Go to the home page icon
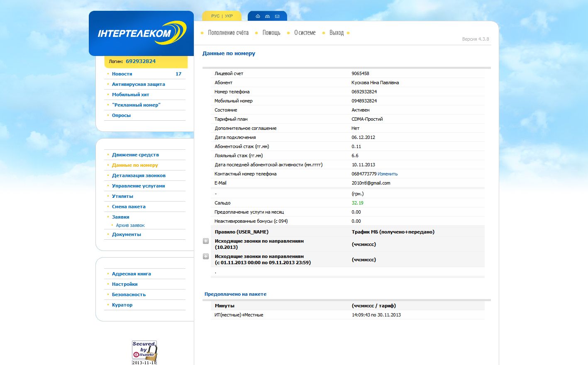This screenshot has height=365, width=588. [x=258, y=16]
